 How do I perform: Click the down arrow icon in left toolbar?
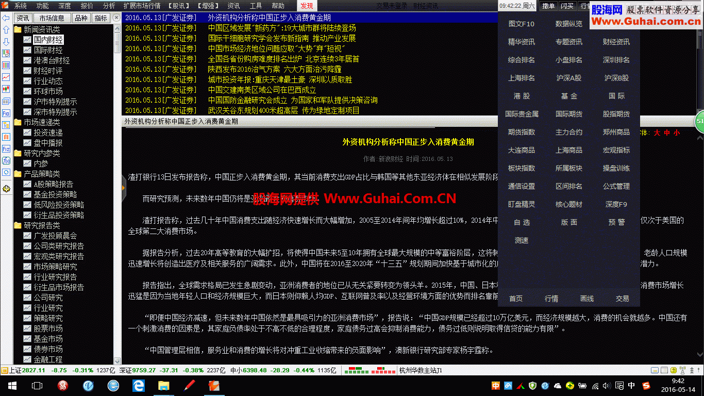coord(6,42)
